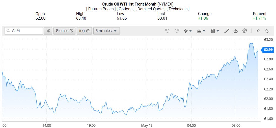Click the f(x) function button
The width and height of the screenshot is (276, 128).
(84, 31)
